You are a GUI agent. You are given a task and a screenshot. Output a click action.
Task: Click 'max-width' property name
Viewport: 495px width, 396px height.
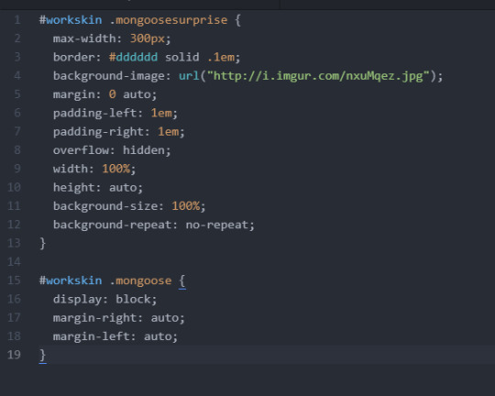coord(84,38)
